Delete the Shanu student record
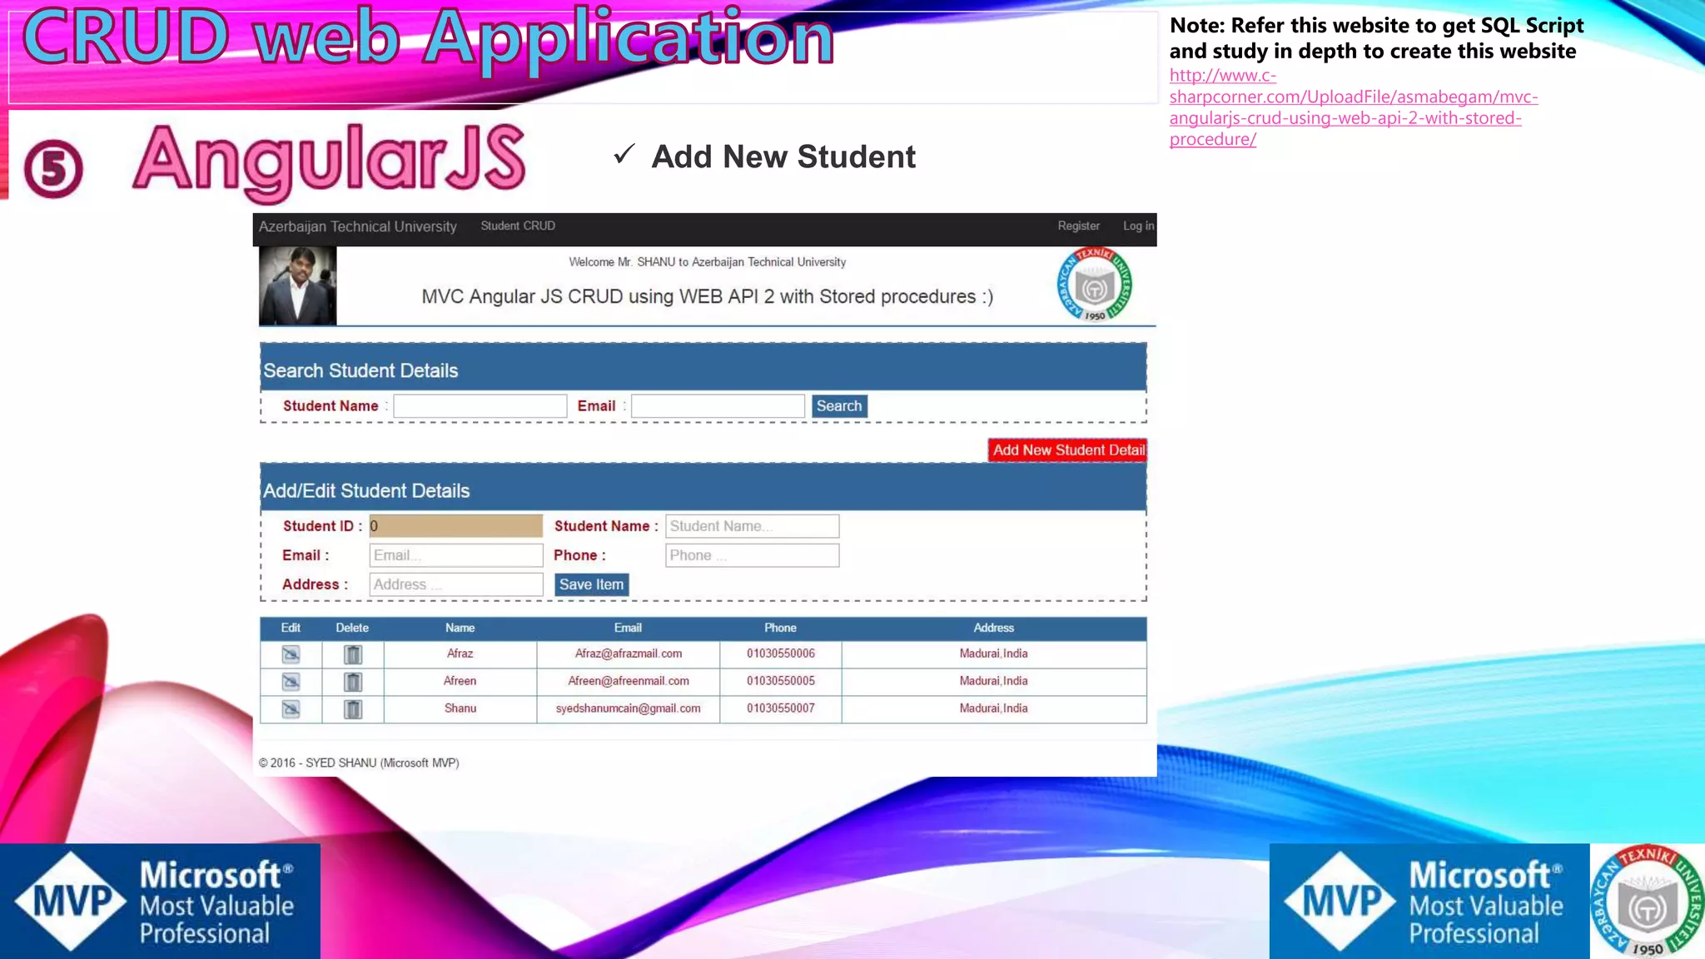Viewport: 1705px width, 959px height. [x=353, y=709]
